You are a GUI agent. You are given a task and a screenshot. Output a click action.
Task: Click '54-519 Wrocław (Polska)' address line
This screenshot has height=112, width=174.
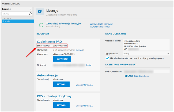point(134,47)
